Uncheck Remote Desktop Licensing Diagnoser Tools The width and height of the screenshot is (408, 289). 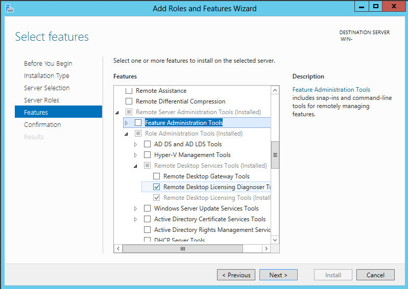(156, 187)
